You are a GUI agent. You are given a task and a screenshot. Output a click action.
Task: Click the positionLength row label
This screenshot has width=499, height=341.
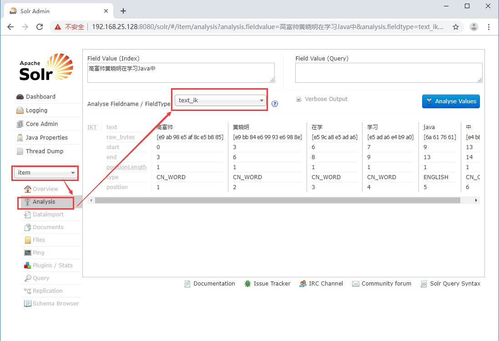coord(126,167)
